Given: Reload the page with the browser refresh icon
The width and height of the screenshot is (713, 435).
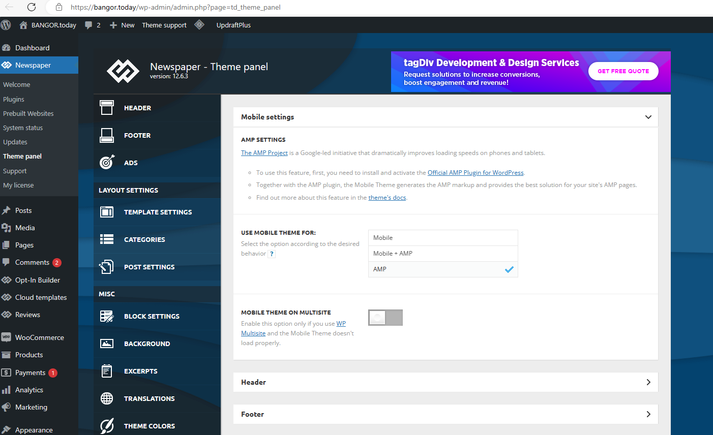Looking at the screenshot, I should [x=32, y=7].
